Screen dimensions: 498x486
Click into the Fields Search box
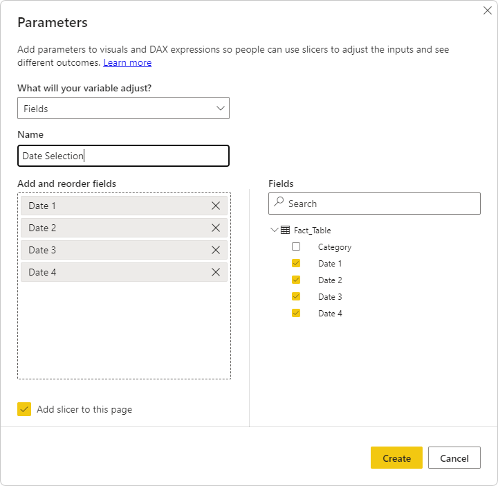(380, 204)
